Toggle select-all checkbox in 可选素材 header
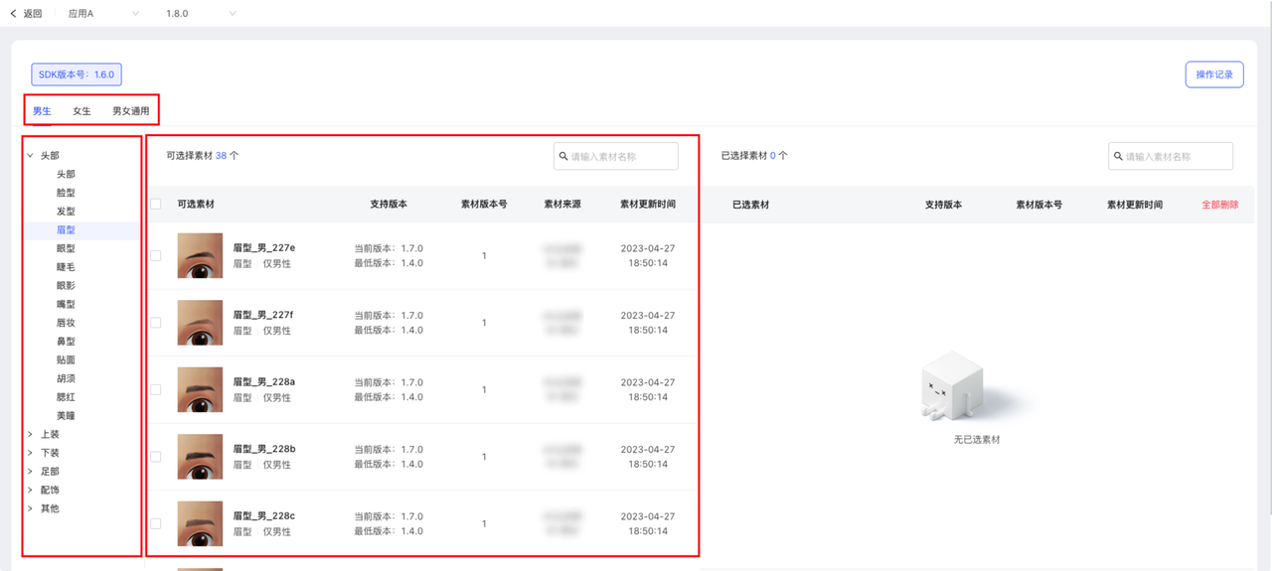 [x=155, y=205]
